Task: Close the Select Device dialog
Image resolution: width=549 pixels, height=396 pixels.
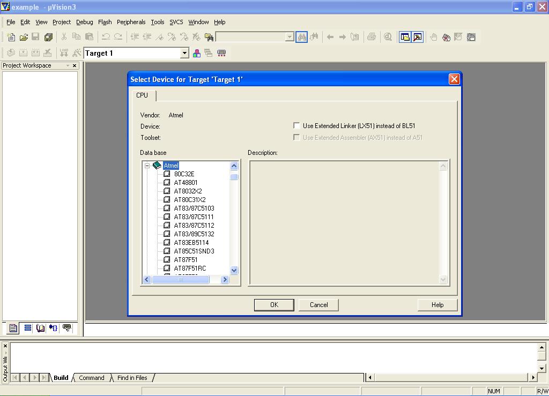Action: [x=454, y=79]
